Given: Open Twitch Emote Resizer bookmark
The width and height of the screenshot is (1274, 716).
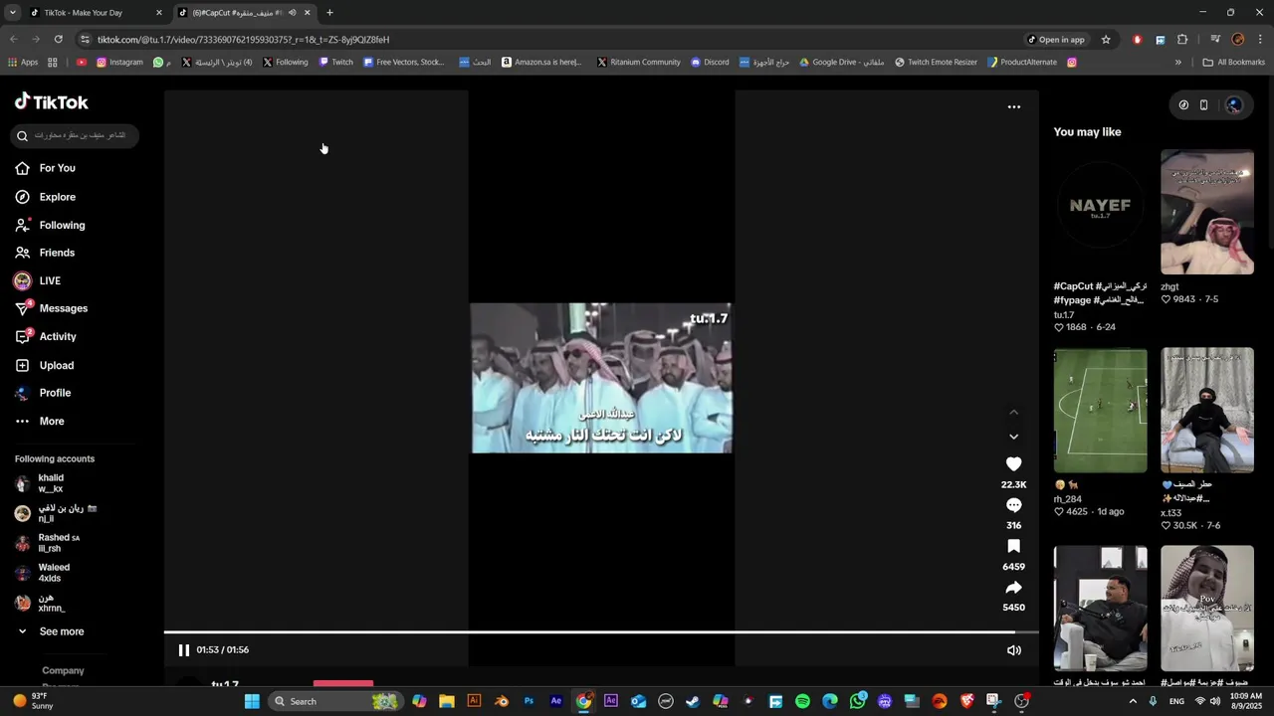Looking at the screenshot, I should tap(937, 62).
